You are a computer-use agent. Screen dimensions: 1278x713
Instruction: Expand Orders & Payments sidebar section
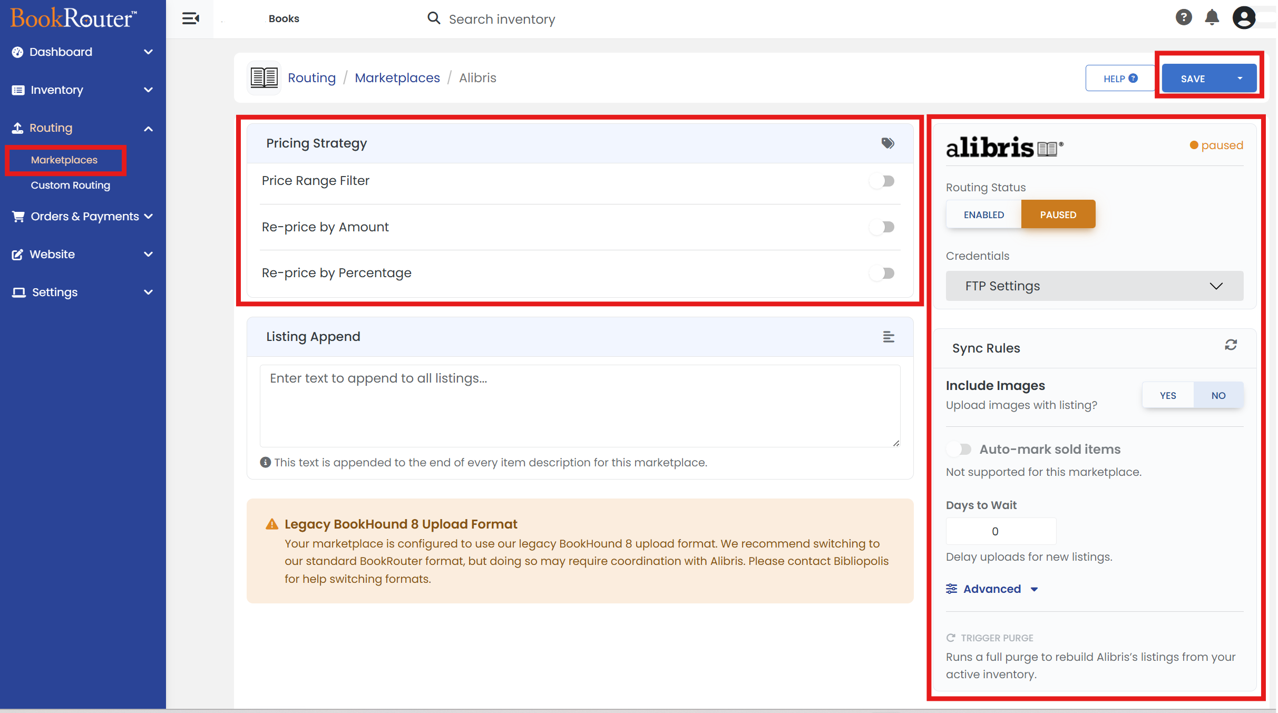point(149,217)
